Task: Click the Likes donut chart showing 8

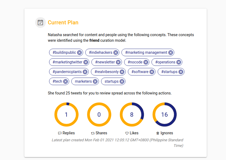Action: [x=132, y=115]
